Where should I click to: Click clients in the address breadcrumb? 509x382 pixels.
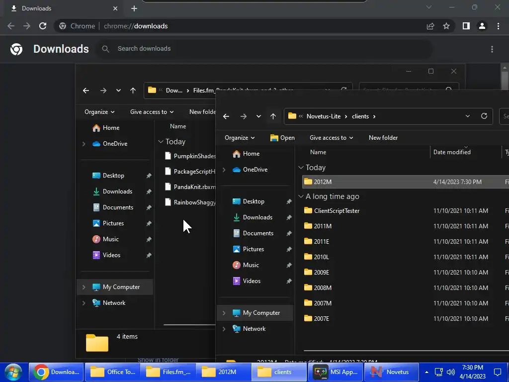pos(360,116)
